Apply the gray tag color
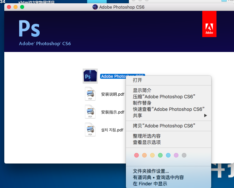The height and width of the screenshot is (188, 234). click(184, 155)
